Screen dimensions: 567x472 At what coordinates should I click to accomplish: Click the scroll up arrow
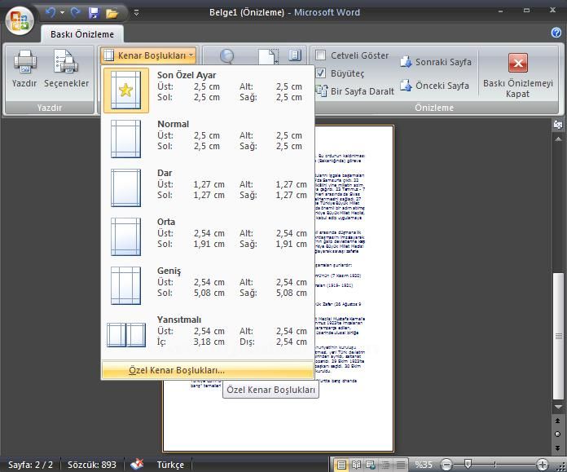558,139
